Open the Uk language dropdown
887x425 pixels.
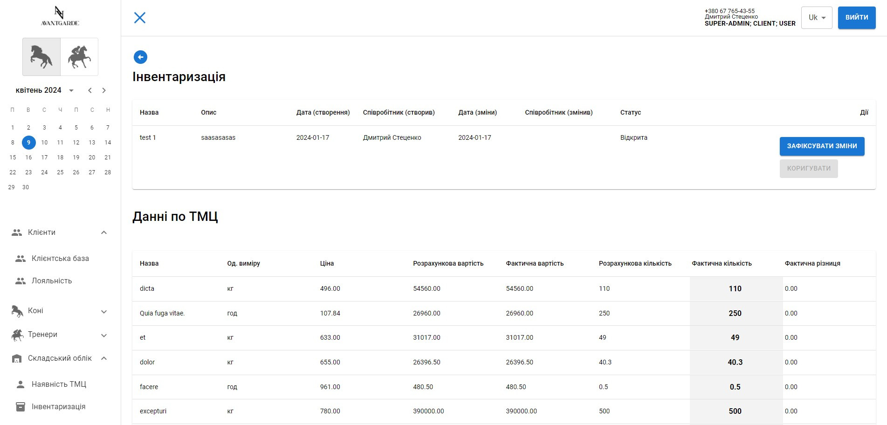(816, 18)
